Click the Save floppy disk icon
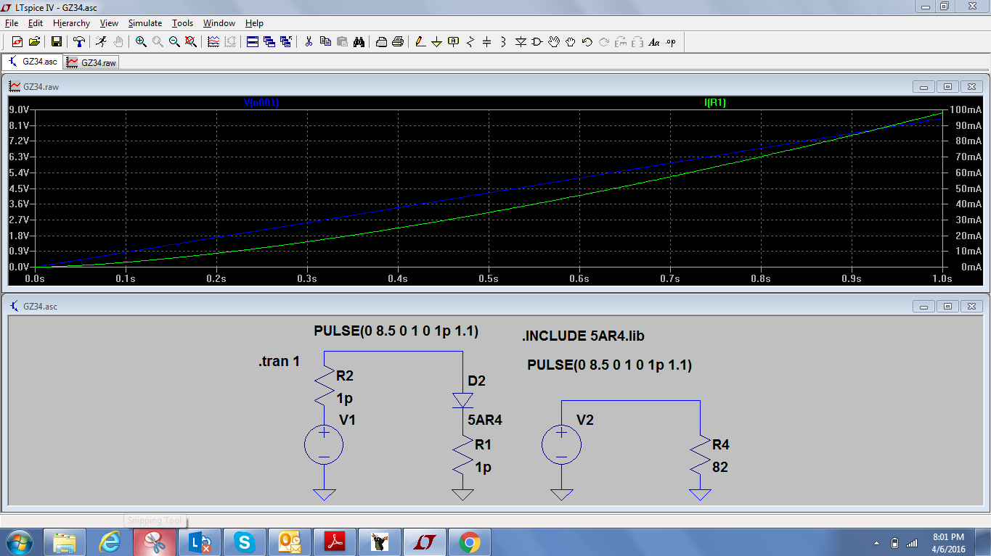This screenshot has width=991, height=556. point(56,42)
